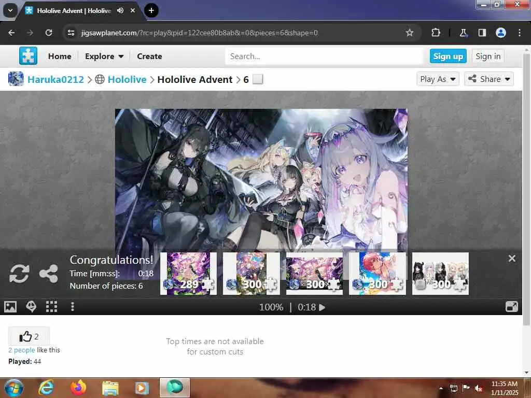
Task: Arrange pieces with the grid icon
Action: (51, 307)
